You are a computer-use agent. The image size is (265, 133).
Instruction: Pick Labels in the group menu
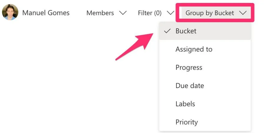[x=185, y=104]
